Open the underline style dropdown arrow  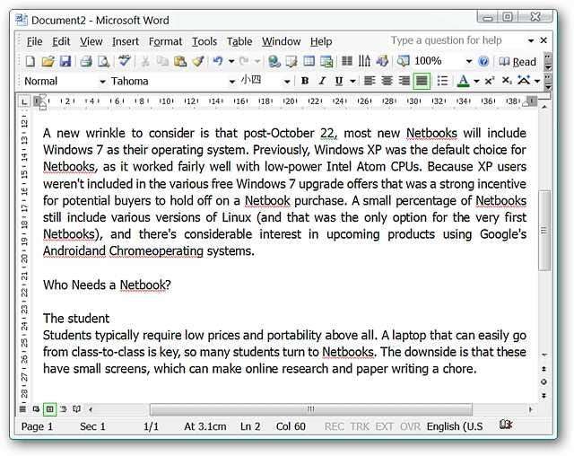pos(352,82)
